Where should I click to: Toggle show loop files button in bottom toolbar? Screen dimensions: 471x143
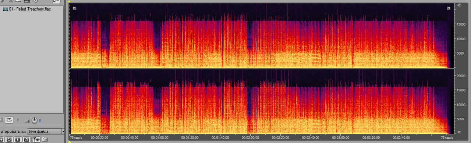[x=9, y=140]
